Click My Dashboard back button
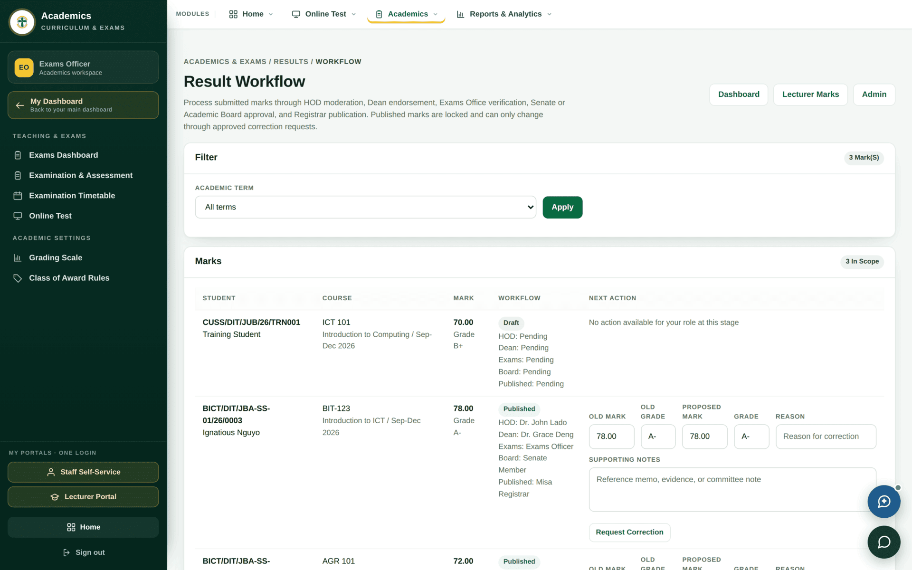 coord(83,105)
